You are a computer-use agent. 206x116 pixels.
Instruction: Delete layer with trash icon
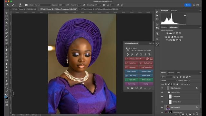tap(197, 114)
